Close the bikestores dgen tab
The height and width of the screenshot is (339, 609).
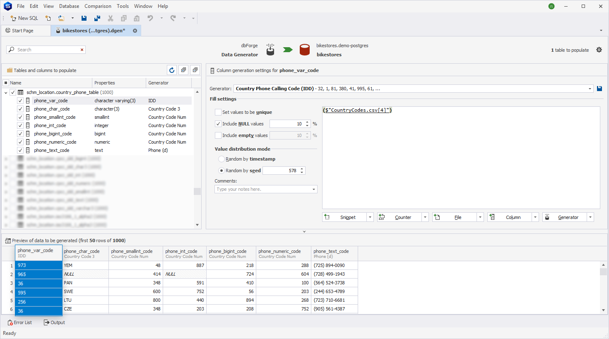[135, 31]
